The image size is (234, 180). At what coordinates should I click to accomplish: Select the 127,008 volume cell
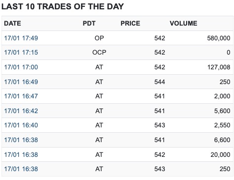(x=219, y=67)
